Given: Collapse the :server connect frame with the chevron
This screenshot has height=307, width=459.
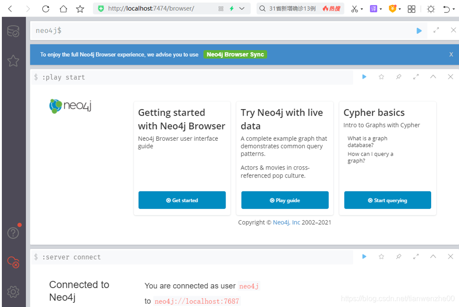Looking at the screenshot, I should click(x=433, y=256).
